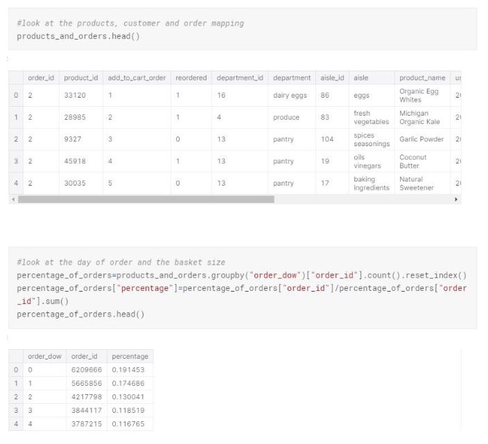Click the 'fresh vegetables' aisle cell
Screen dimensions: 488x444
click(x=372, y=117)
